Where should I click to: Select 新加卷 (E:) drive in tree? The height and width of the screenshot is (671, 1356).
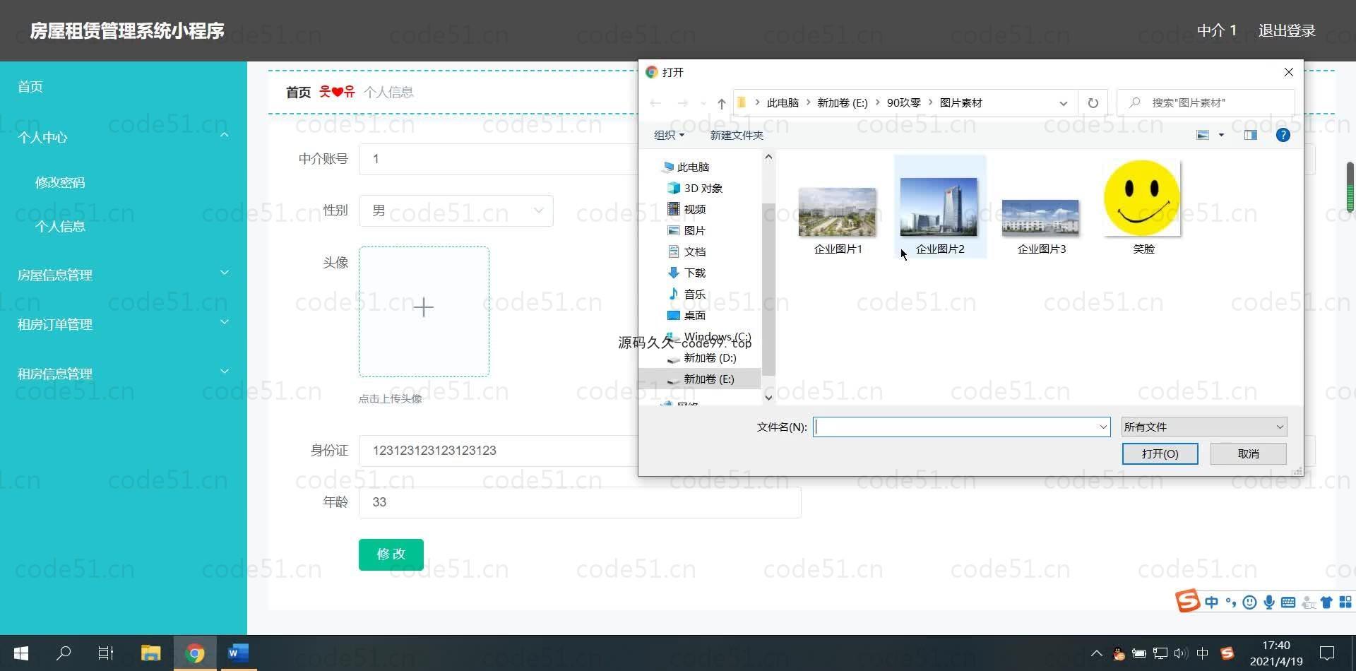pyautogui.click(x=701, y=379)
